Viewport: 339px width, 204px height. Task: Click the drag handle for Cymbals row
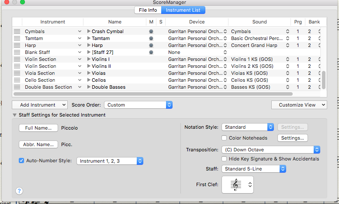tap(17, 31)
